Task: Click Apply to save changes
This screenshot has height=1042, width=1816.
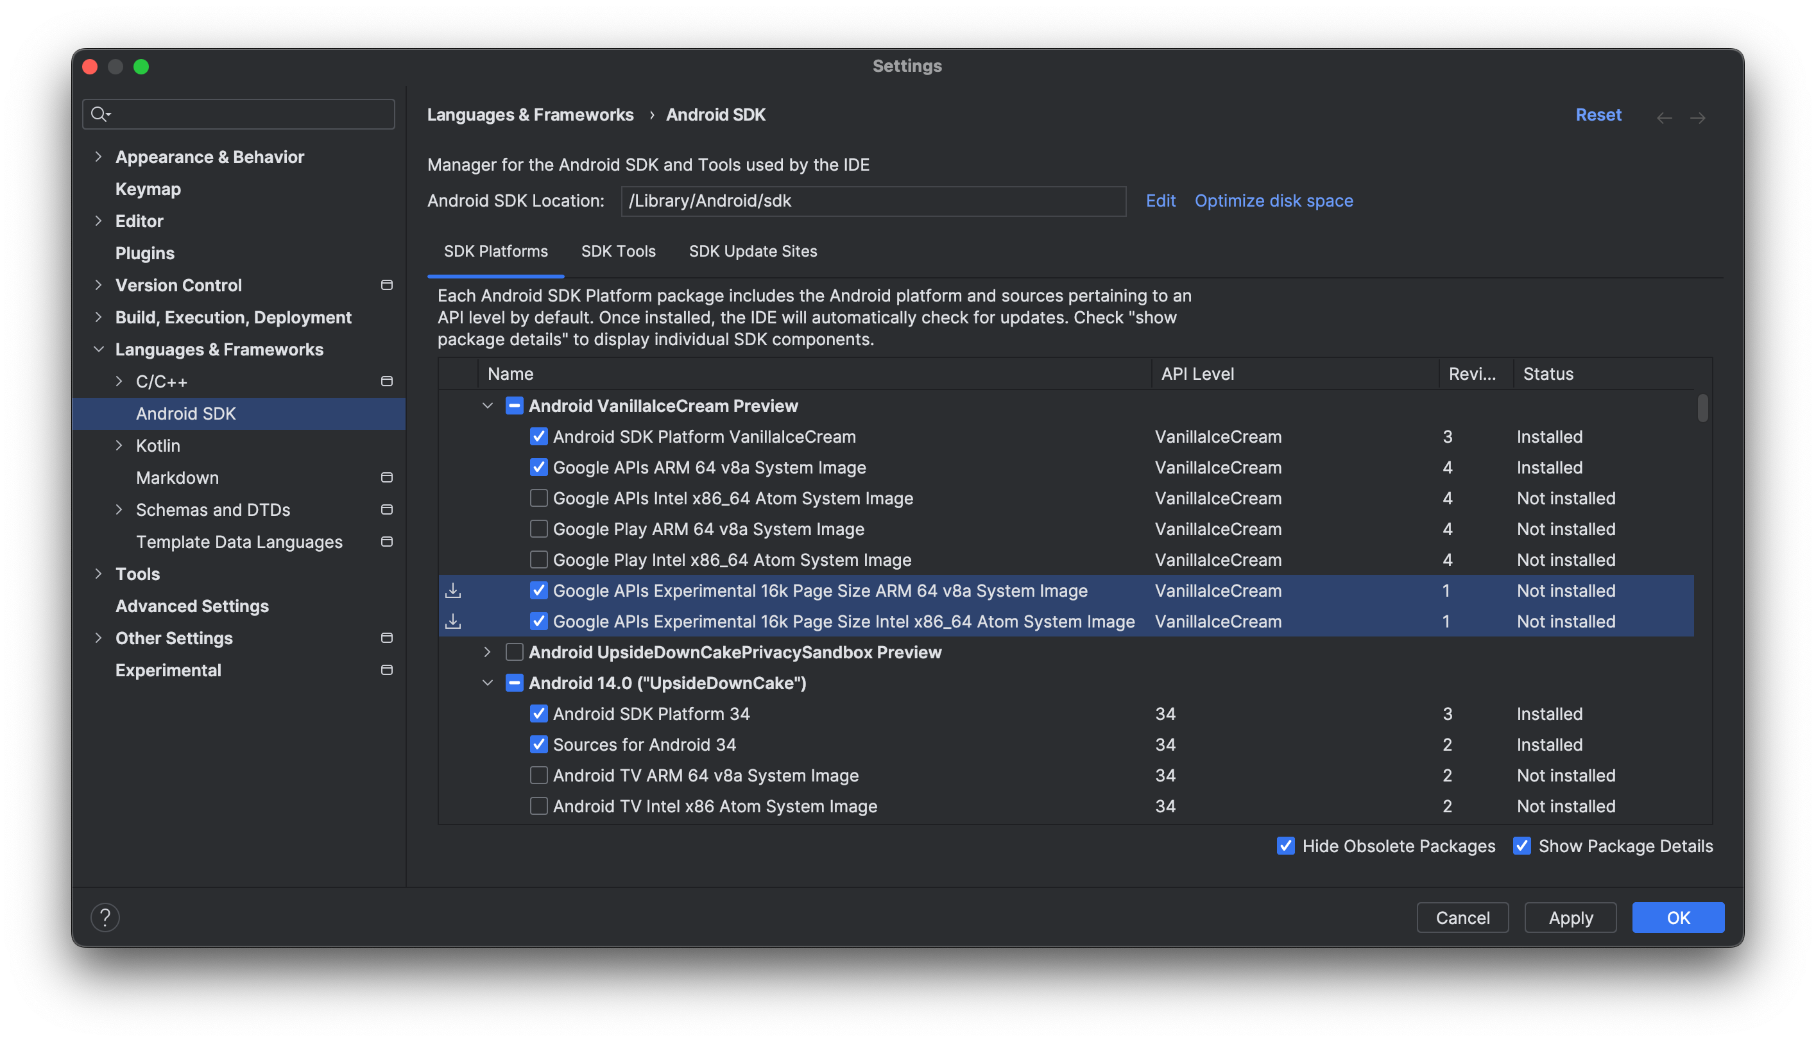Action: tap(1570, 916)
